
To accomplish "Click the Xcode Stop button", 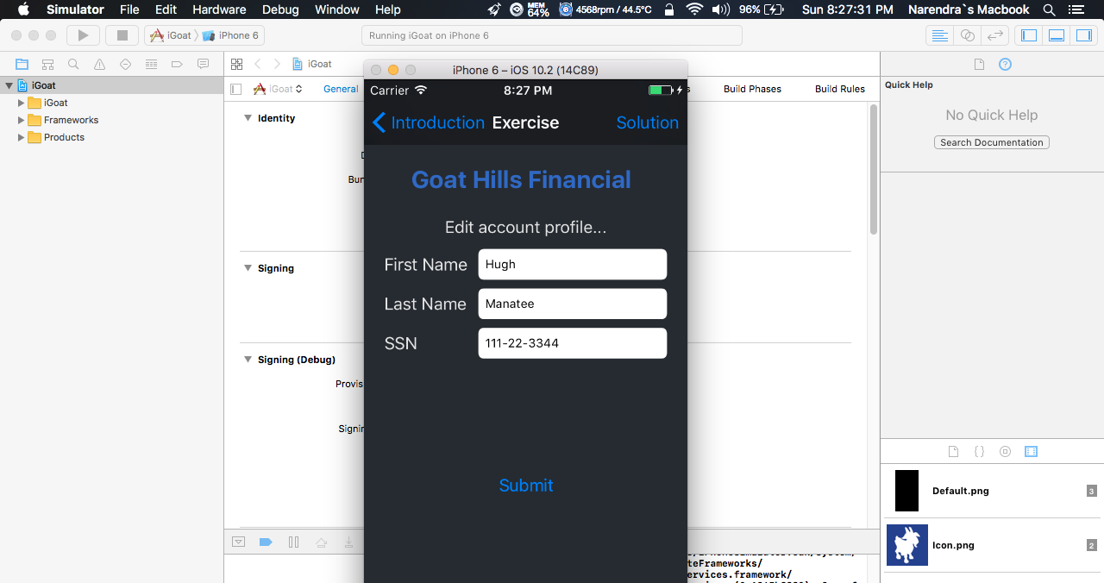I will click(x=122, y=35).
